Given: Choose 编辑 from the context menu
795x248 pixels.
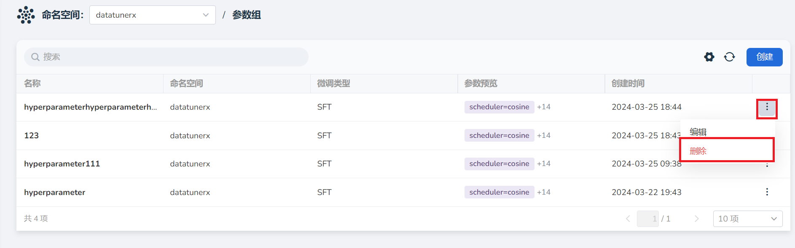Looking at the screenshot, I should point(698,132).
